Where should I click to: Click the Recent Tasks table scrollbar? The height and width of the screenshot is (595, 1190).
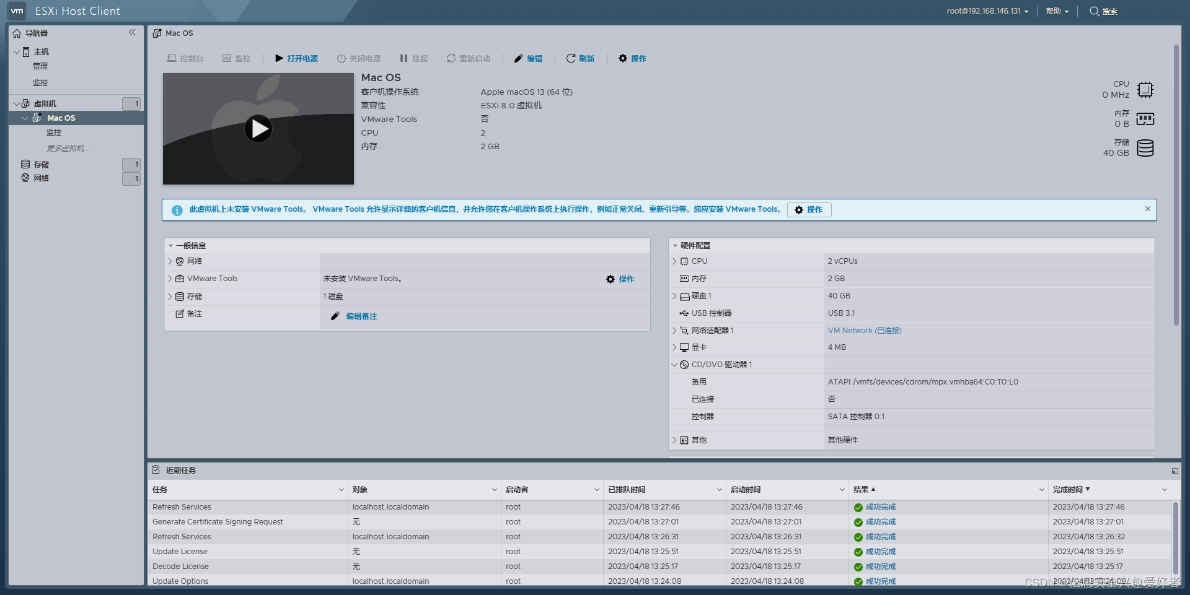[x=1175, y=539]
